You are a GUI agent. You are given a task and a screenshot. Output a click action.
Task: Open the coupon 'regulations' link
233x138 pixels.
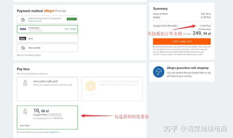[54, 132]
